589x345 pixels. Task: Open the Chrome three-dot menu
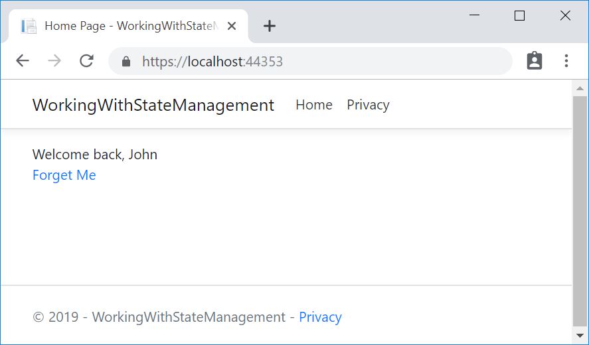click(566, 61)
